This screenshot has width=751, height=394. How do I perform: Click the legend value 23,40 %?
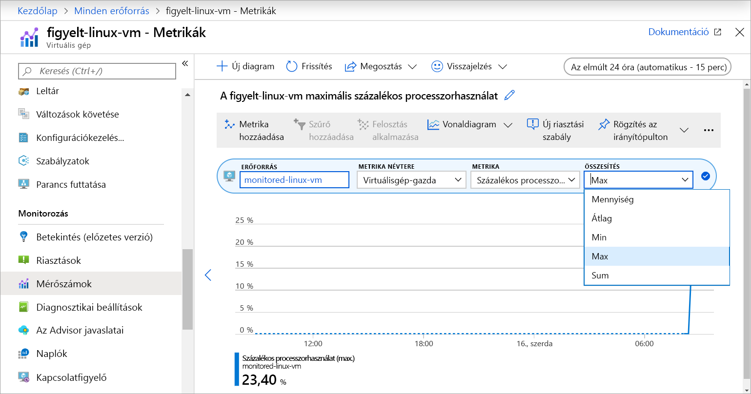(264, 379)
